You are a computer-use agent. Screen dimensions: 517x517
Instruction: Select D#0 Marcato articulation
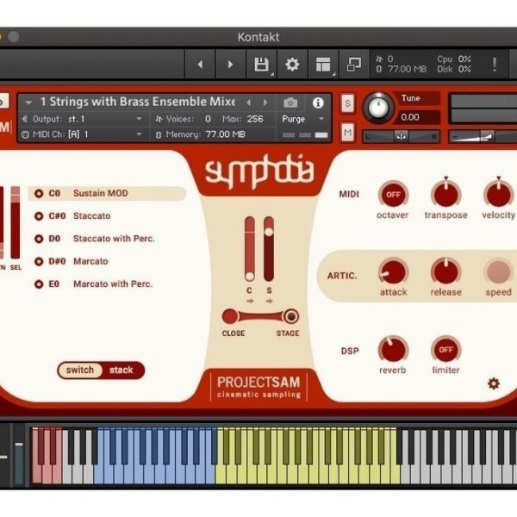[72, 261]
